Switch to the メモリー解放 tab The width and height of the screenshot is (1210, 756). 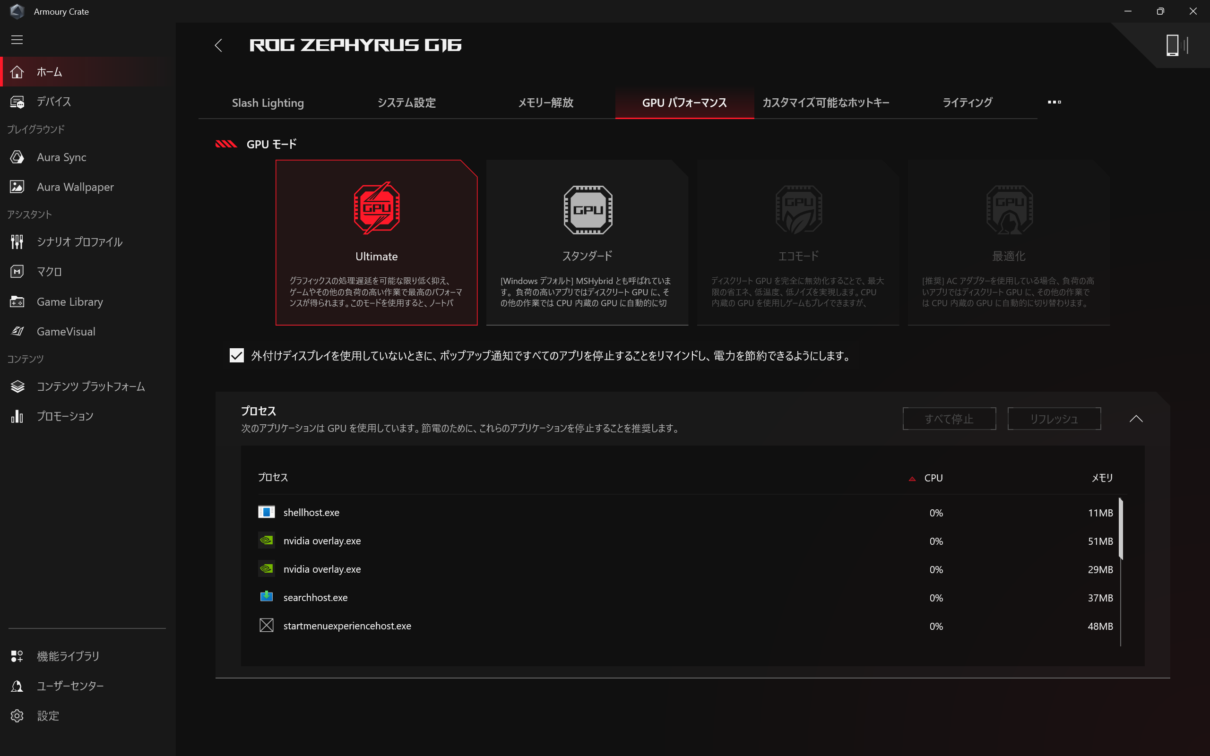(545, 103)
